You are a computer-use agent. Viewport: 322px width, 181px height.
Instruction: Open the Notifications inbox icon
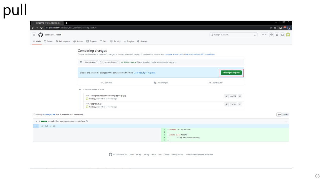[x=283, y=35]
